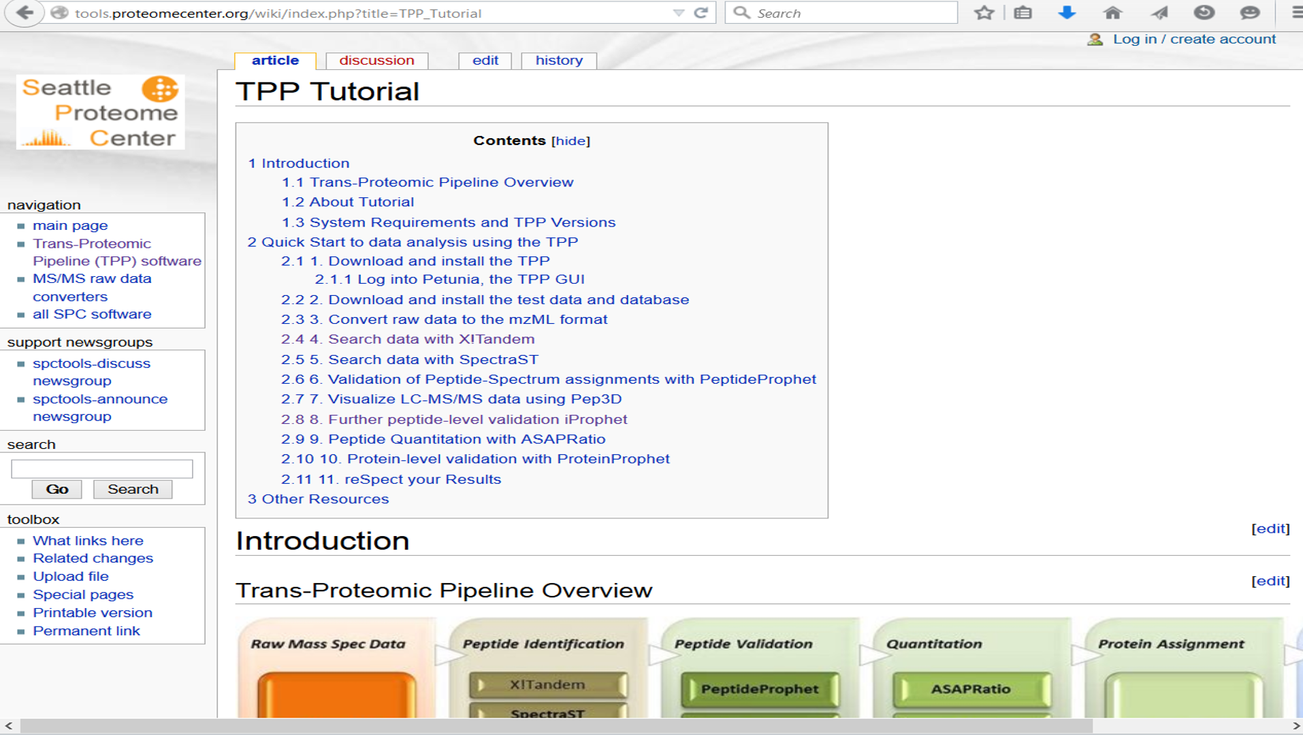Go to main page in navigation
This screenshot has width=1303, height=736.
coord(70,226)
